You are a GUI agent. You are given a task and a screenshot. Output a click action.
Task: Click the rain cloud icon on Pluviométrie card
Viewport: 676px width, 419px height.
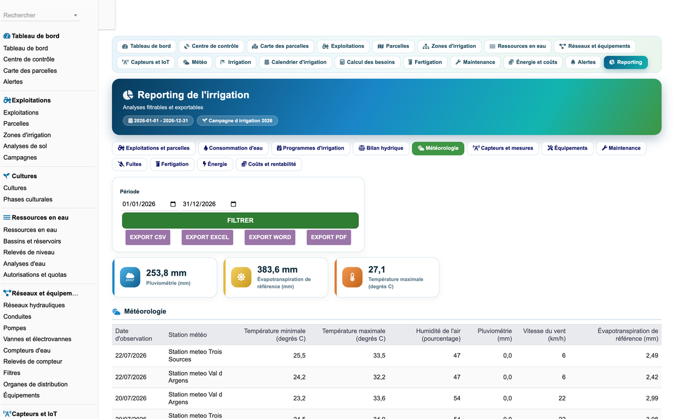point(130,277)
